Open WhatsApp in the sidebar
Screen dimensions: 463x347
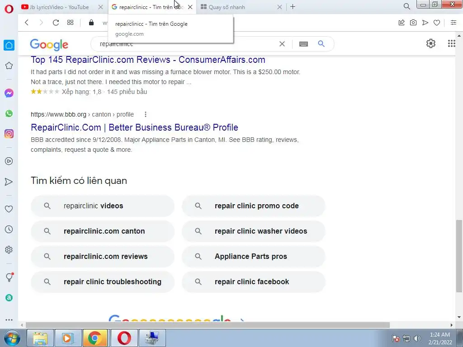(9, 113)
